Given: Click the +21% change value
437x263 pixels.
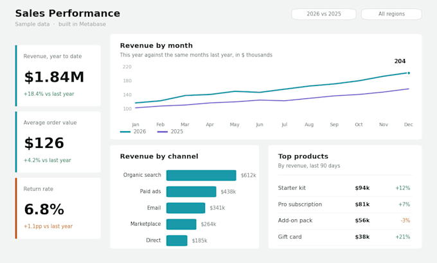Looking at the screenshot, I should click(403, 237).
